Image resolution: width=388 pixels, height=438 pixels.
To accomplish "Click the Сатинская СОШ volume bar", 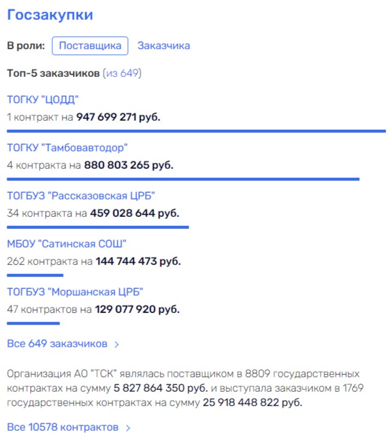I will tap(35, 275).
